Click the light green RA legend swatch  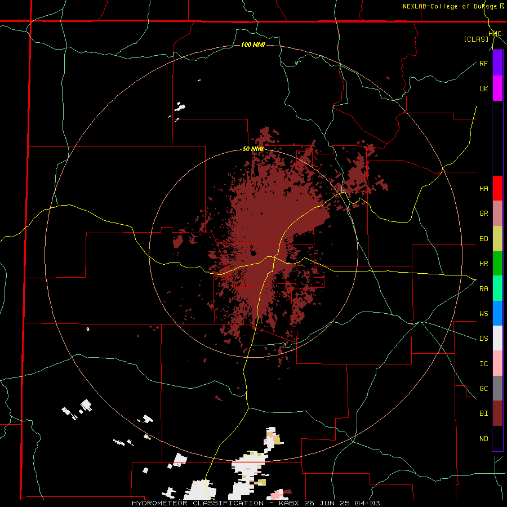click(x=497, y=288)
